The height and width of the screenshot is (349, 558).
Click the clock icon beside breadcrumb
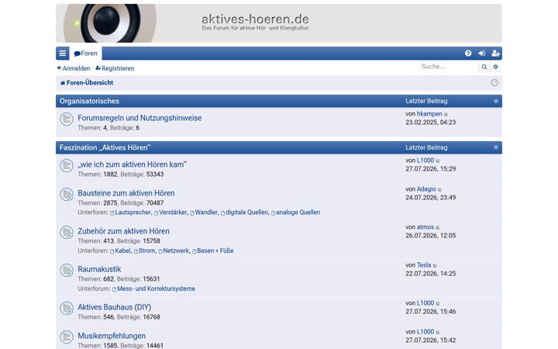(494, 83)
